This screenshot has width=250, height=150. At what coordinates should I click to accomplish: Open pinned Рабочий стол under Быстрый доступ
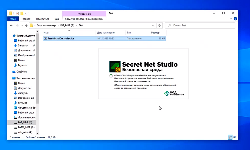[25, 40]
